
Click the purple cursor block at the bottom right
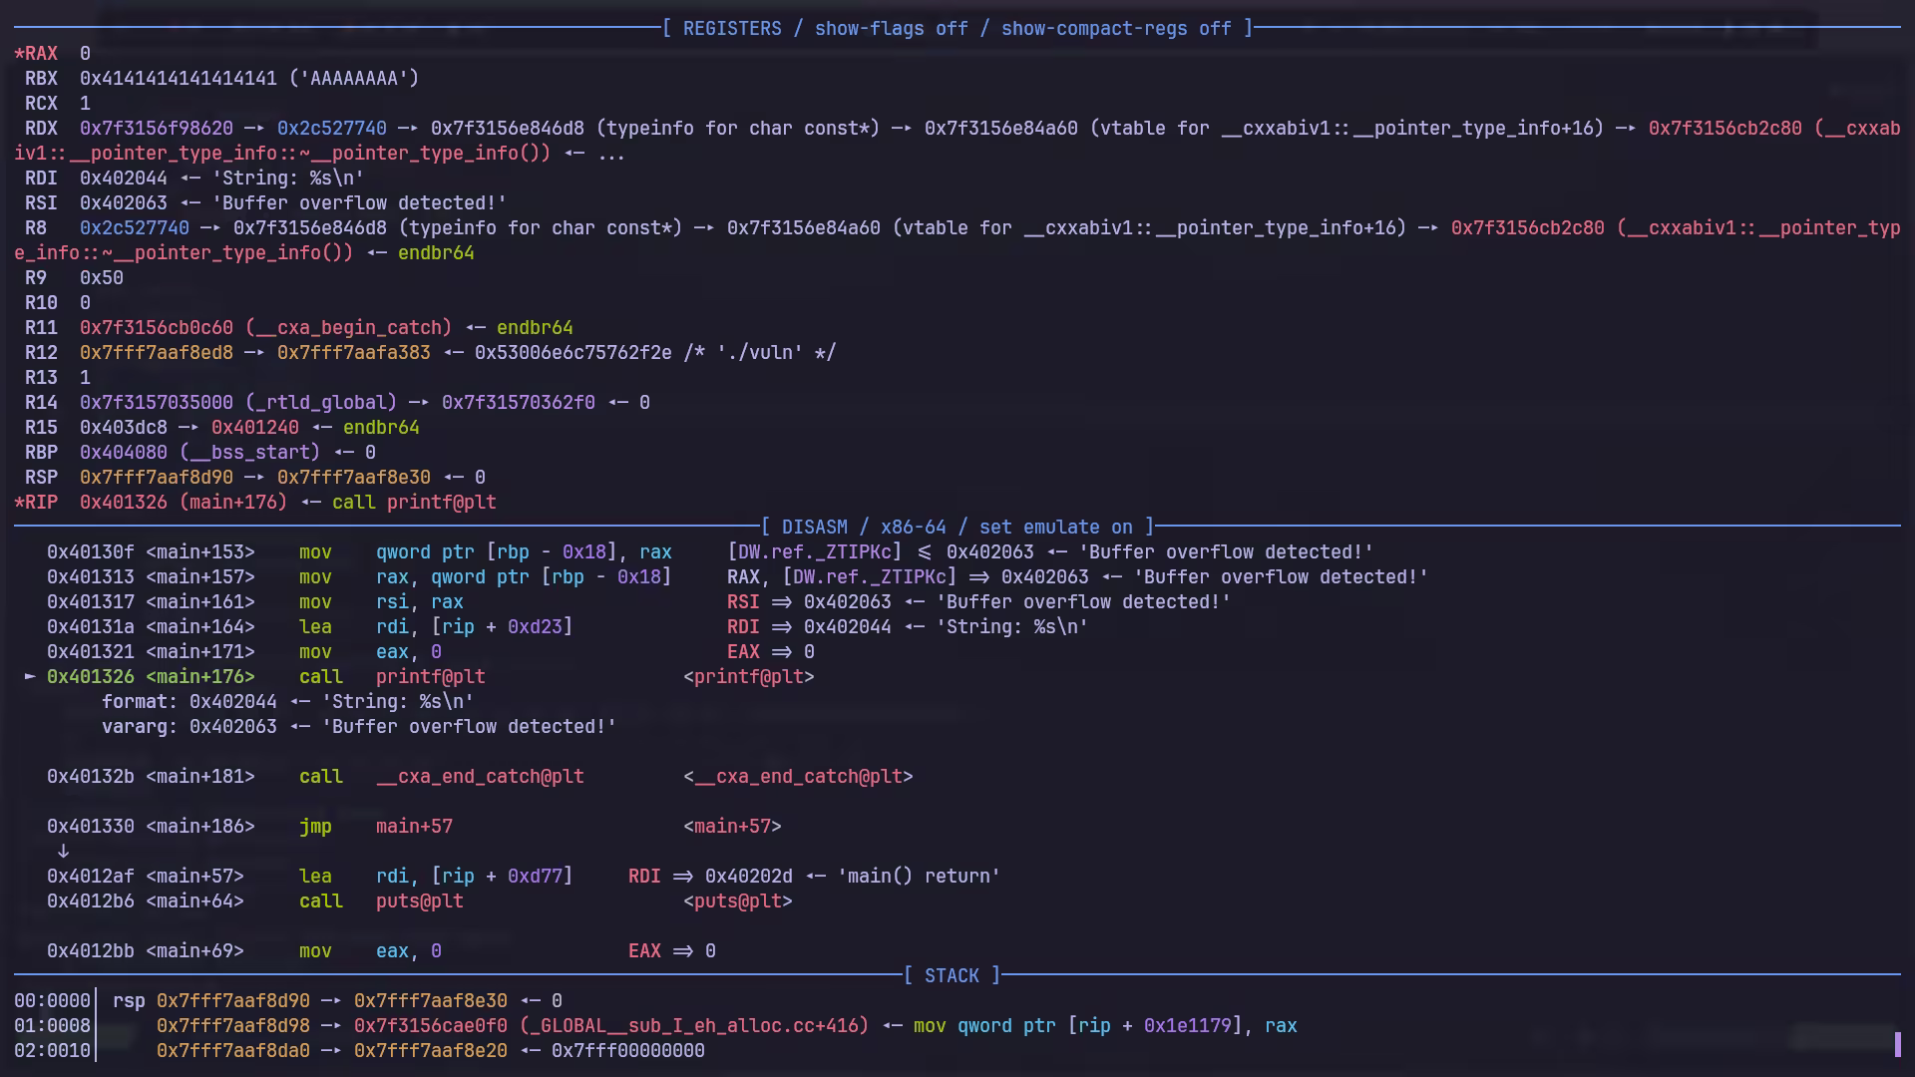[1897, 1044]
